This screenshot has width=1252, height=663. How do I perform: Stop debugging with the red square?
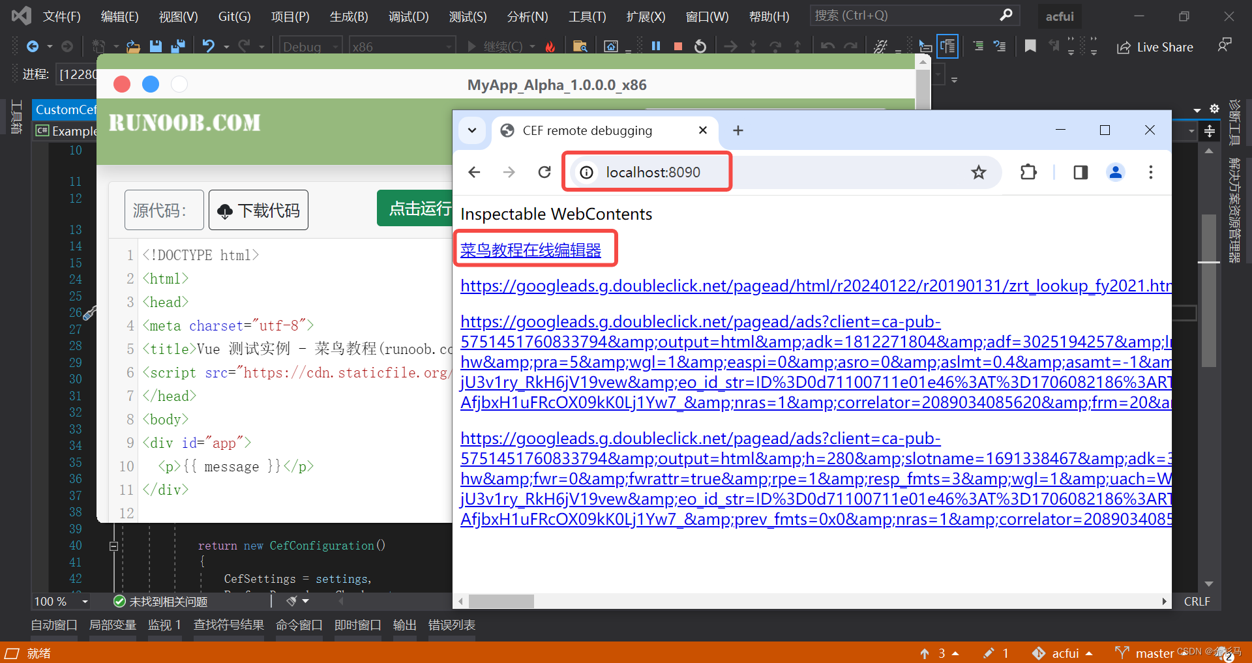[x=678, y=46]
